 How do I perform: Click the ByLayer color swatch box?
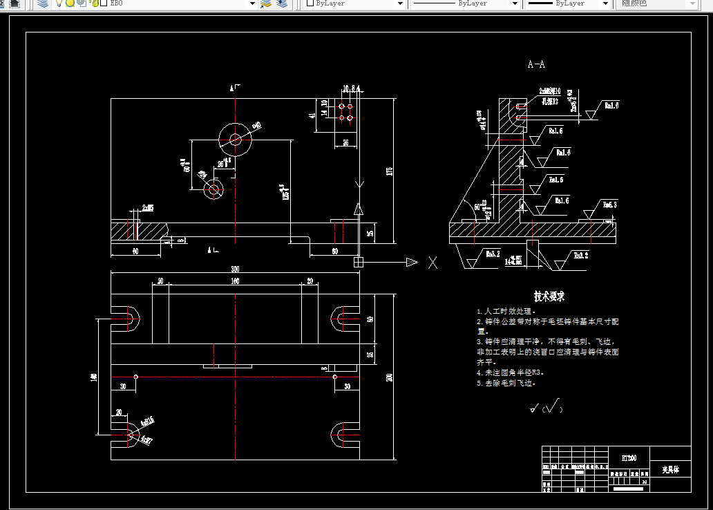(310, 3)
